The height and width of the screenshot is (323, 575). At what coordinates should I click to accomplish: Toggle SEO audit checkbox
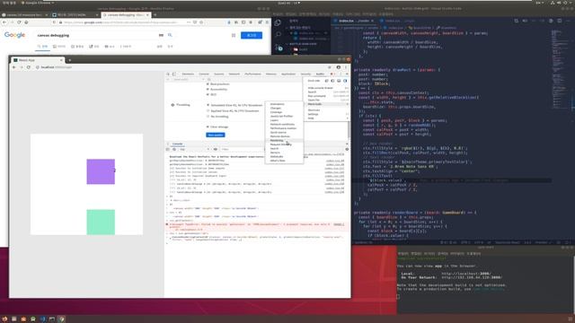pyautogui.click(x=208, y=94)
